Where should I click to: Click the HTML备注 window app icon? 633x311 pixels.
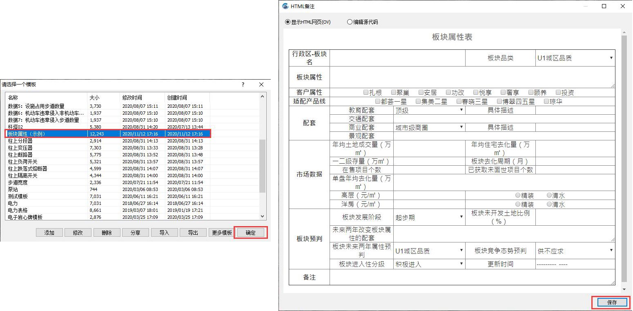click(x=285, y=6)
